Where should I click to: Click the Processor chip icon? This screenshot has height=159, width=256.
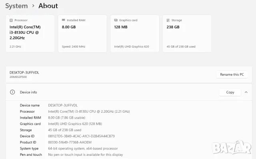click(11, 20)
